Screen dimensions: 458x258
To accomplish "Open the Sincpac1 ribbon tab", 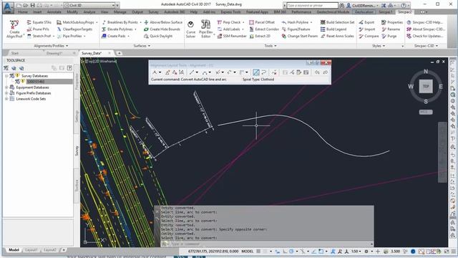I will [x=386, y=12].
